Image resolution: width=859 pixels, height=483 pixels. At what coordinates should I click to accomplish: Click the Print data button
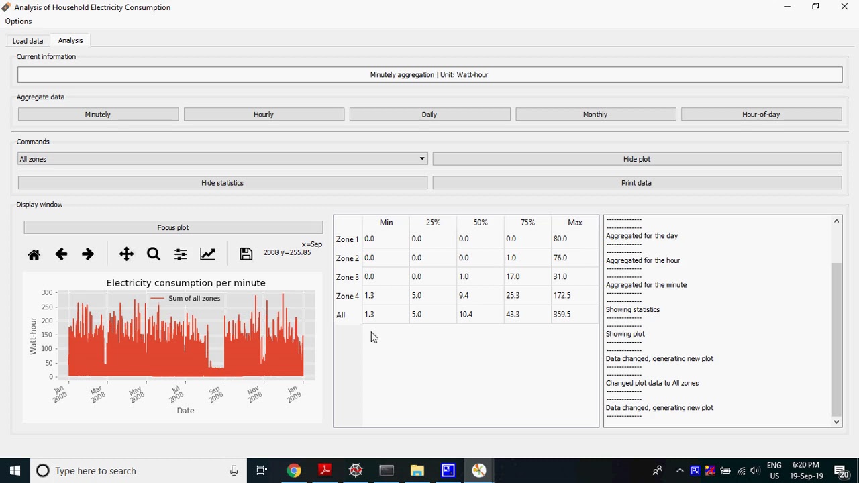pos(637,183)
